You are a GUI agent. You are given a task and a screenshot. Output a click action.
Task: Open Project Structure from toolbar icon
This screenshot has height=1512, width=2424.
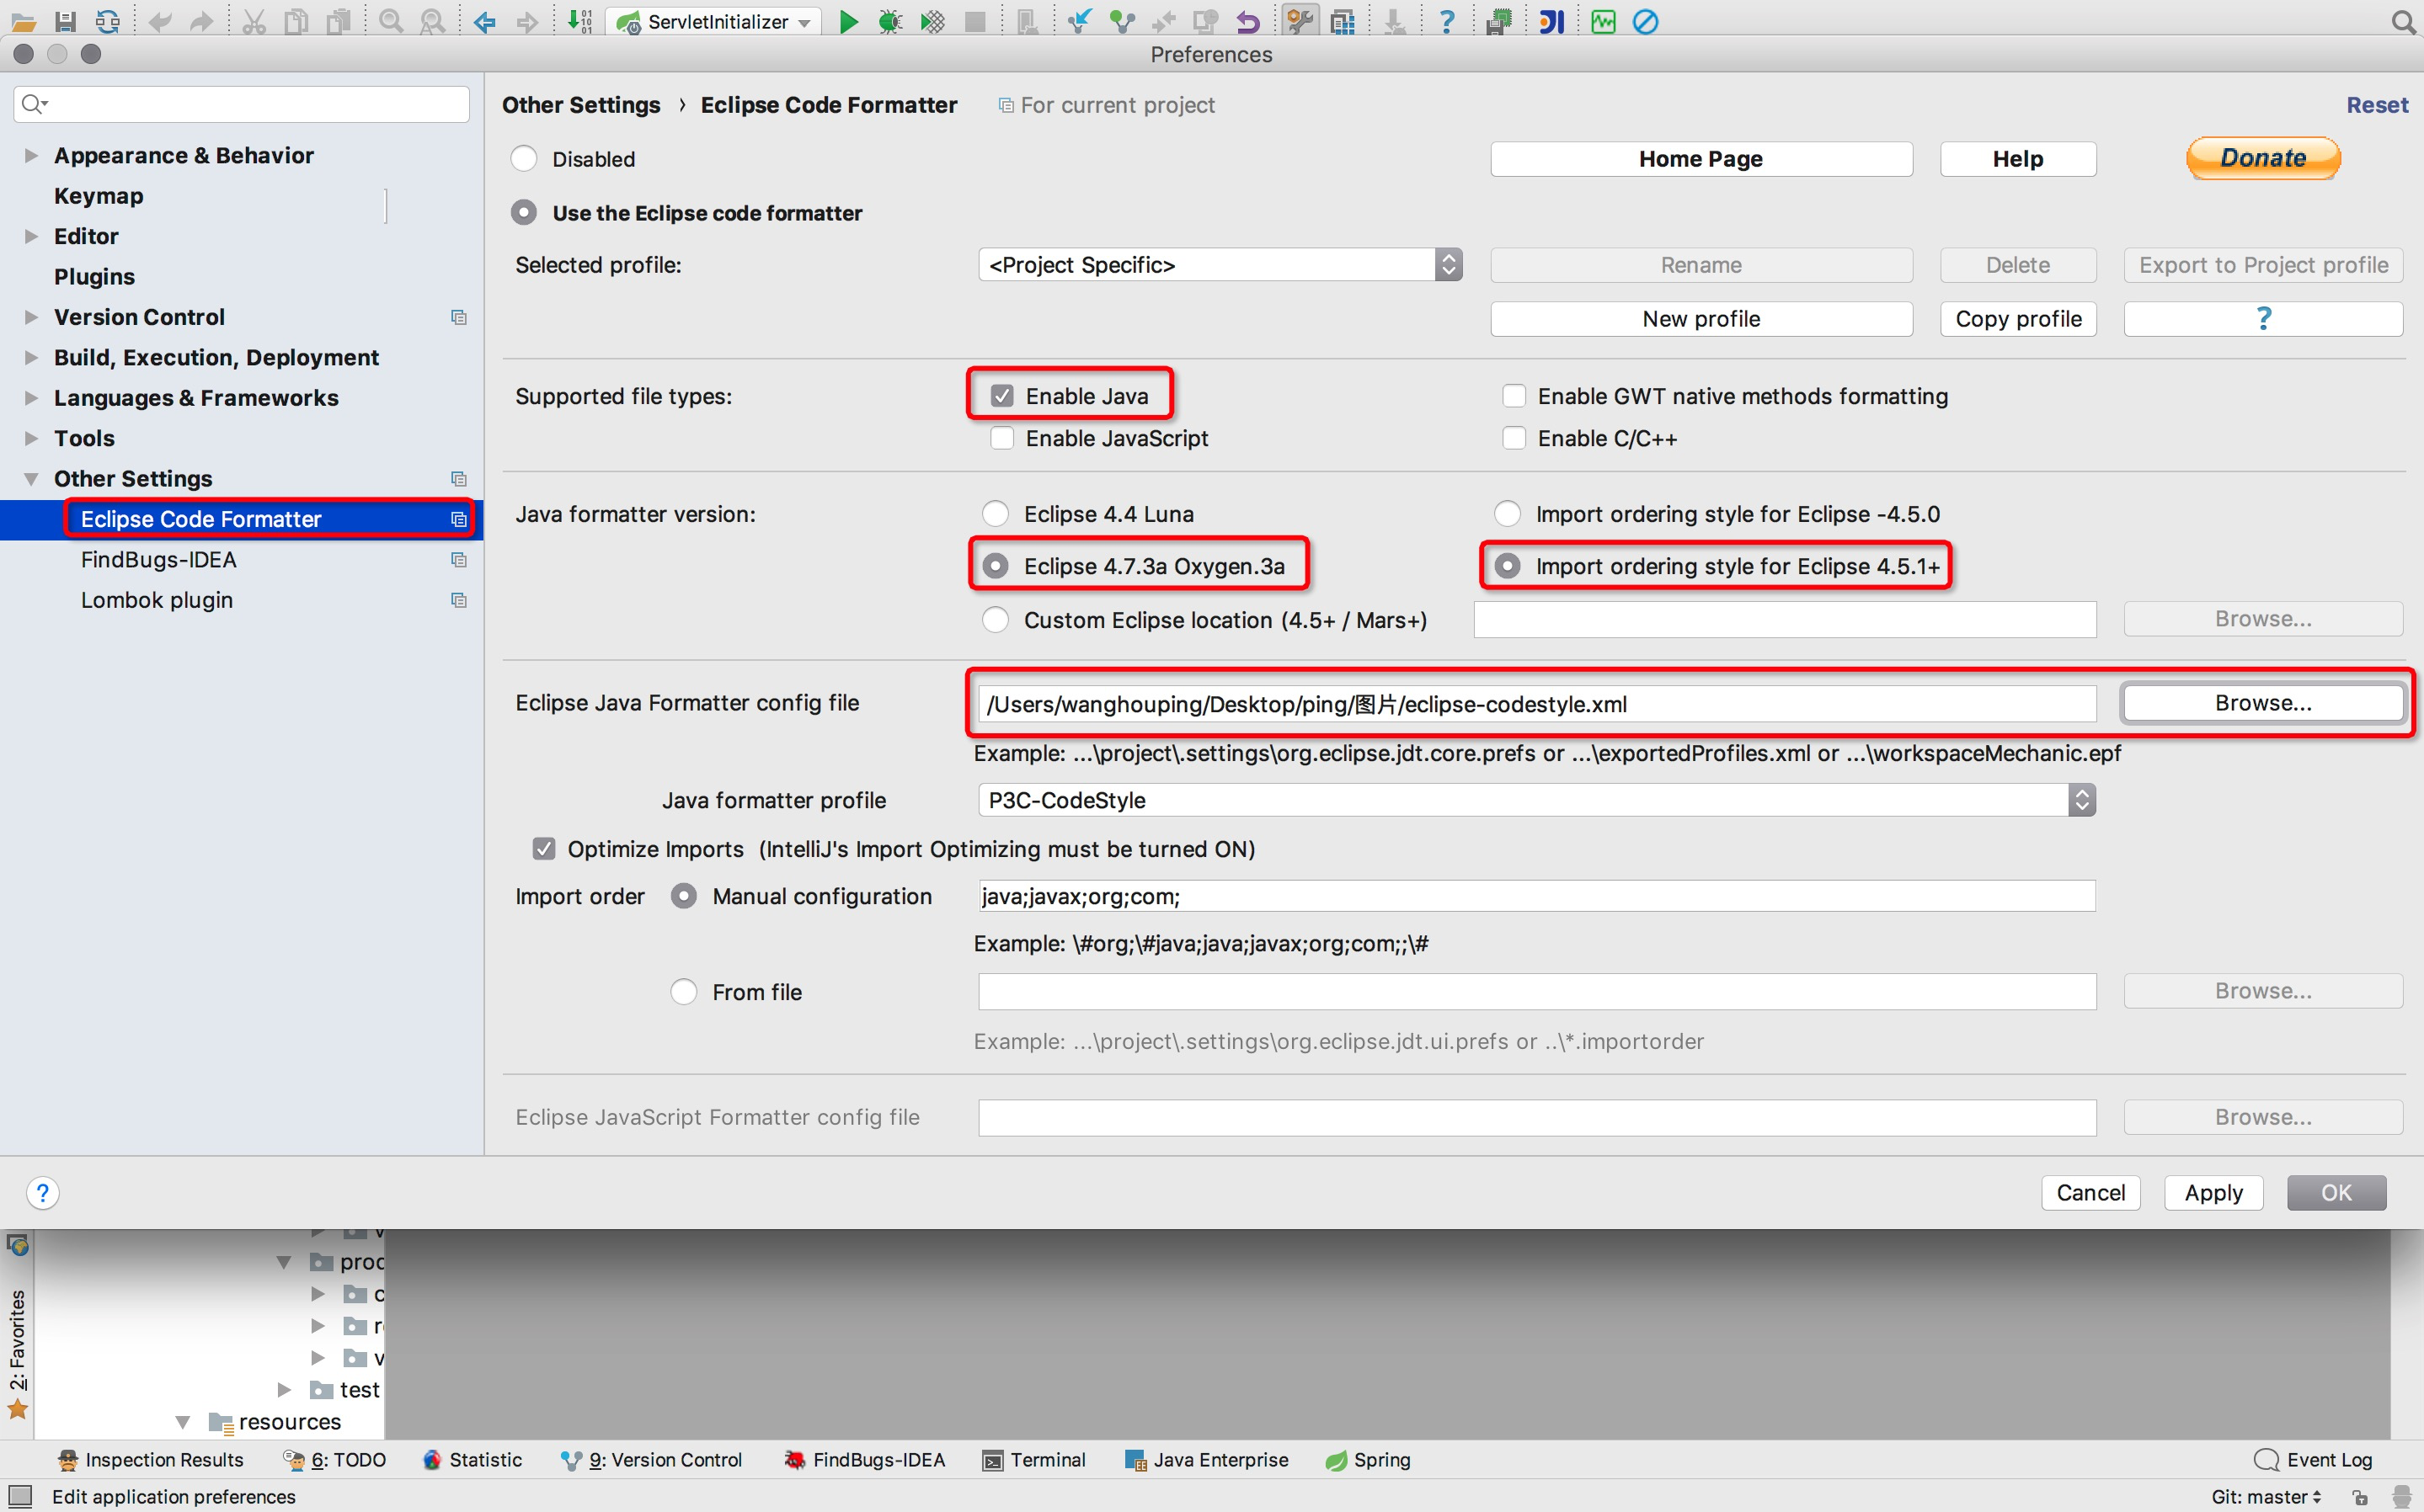[x=1343, y=21]
